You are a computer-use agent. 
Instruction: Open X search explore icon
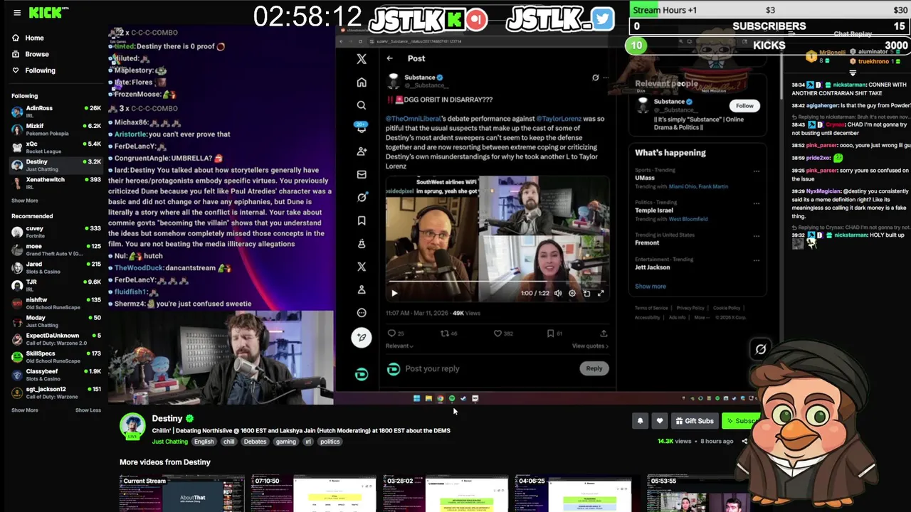tap(362, 105)
